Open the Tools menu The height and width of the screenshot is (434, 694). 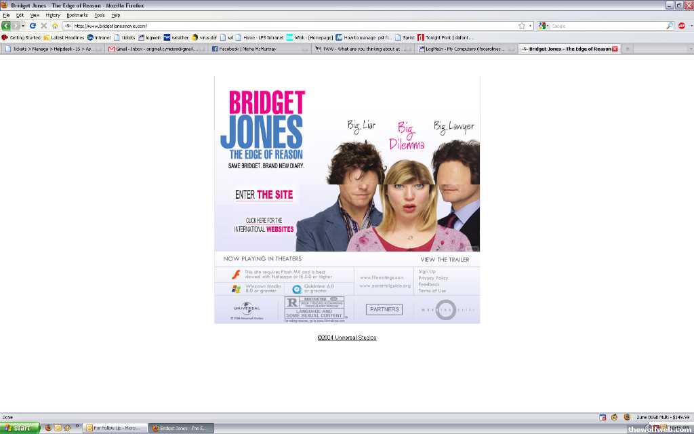click(100, 15)
